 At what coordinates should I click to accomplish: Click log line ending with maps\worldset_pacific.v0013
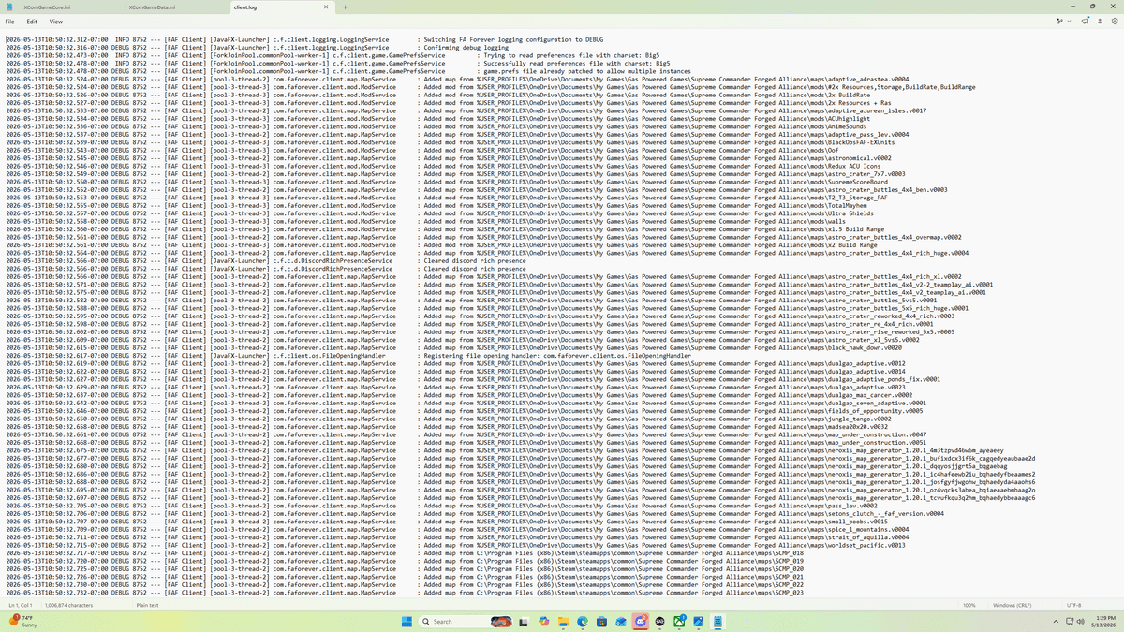tap(455, 545)
